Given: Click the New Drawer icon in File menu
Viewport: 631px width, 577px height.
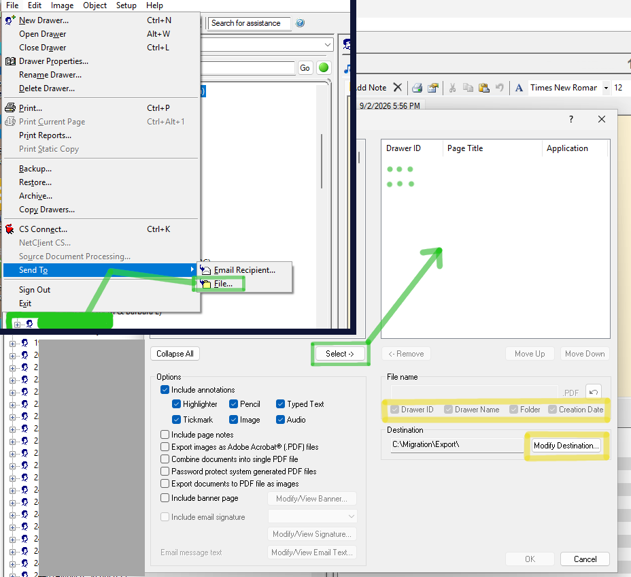Looking at the screenshot, I should pyautogui.click(x=10, y=20).
